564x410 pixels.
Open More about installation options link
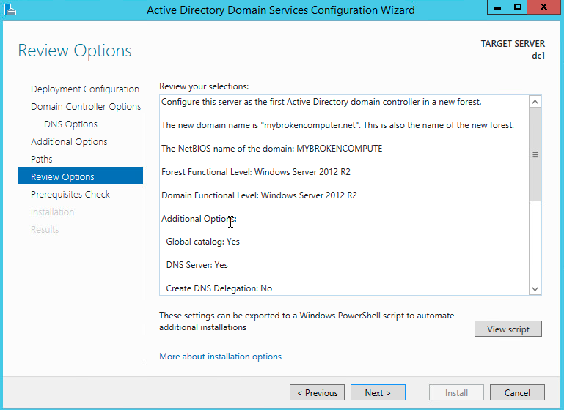click(x=220, y=357)
